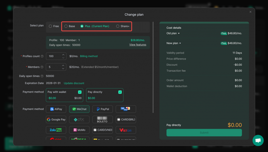268x152 pixels.
Task: Select WeChat payment option
Action: tap(79, 109)
